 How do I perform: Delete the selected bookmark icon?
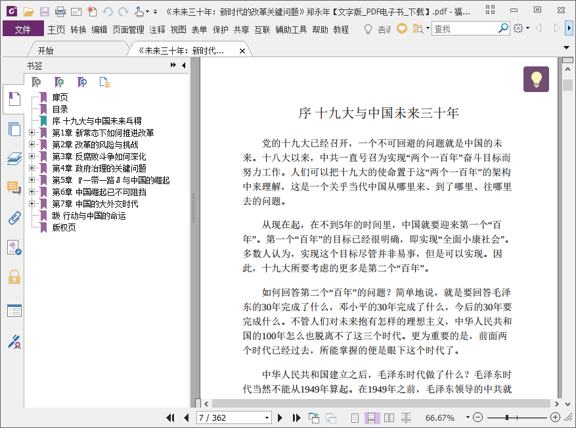[36, 82]
